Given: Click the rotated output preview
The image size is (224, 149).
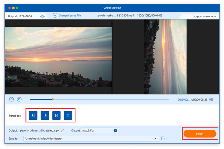Looking at the screenshot, I should point(165,57).
